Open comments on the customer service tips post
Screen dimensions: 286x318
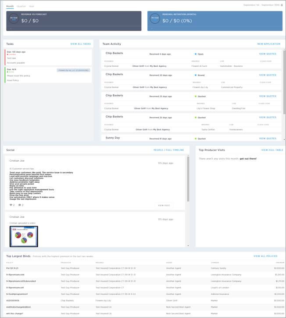coord(20,205)
